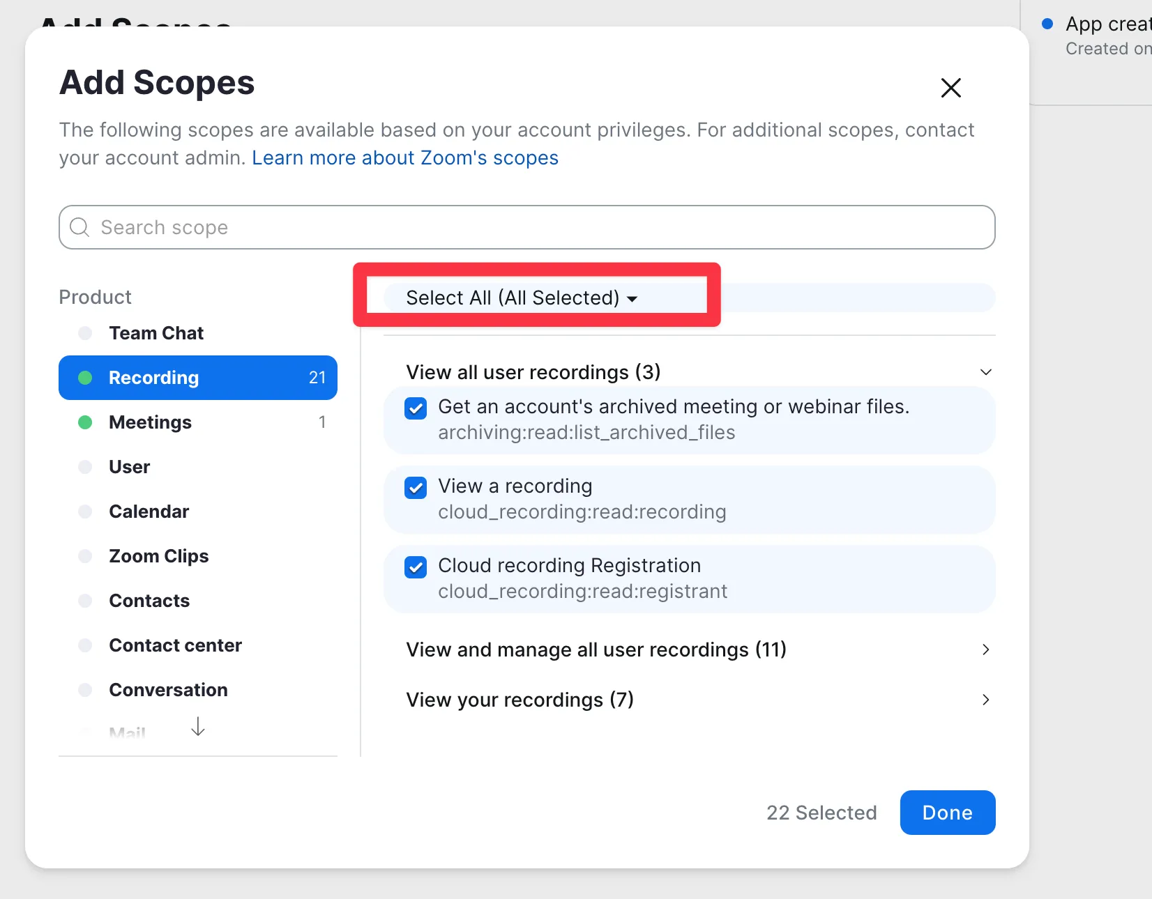Open the Select All dropdown
The image size is (1152, 899).
pyautogui.click(x=522, y=298)
